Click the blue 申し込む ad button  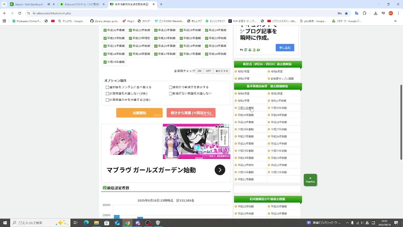[285, 48]
